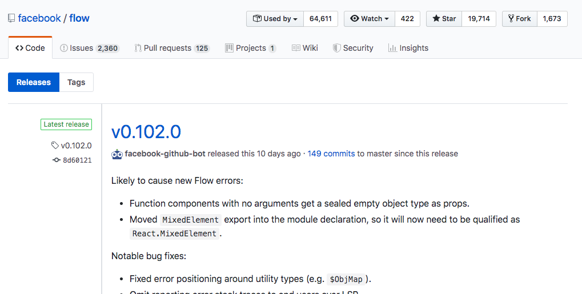
Task: Open the v0.102.0 release title link
Action: 146,132
